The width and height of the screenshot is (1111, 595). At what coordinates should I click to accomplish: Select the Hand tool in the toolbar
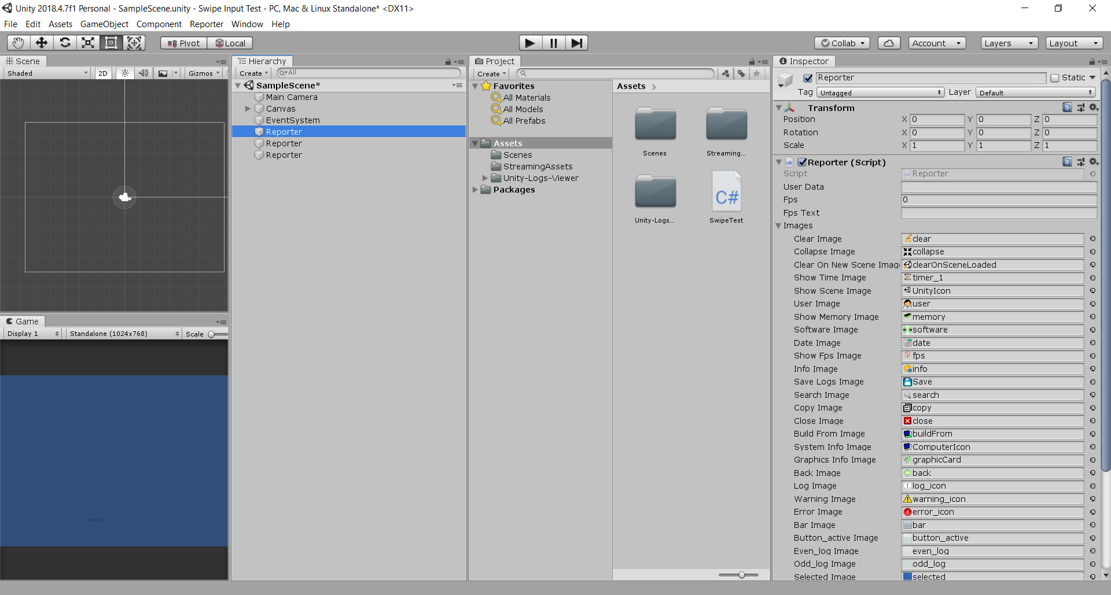17,42
